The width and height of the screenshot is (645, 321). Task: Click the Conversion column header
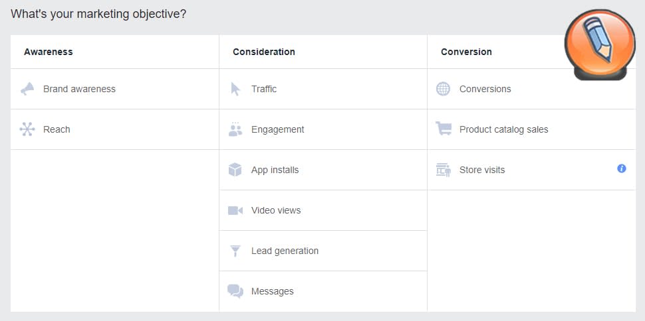point(466,52)
